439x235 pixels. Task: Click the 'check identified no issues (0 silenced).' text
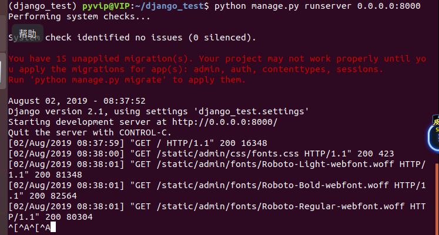[150, 38]
